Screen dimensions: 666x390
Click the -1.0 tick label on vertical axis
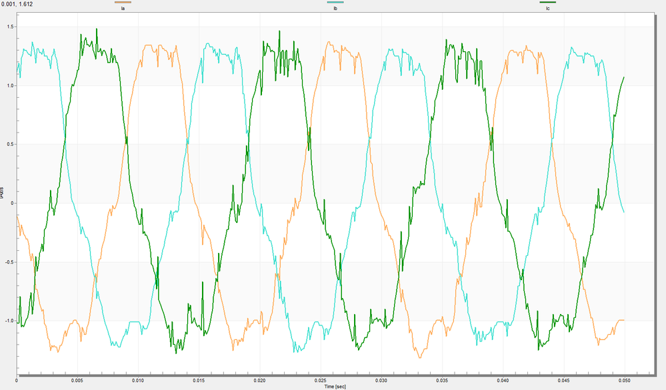click(10, 321)
